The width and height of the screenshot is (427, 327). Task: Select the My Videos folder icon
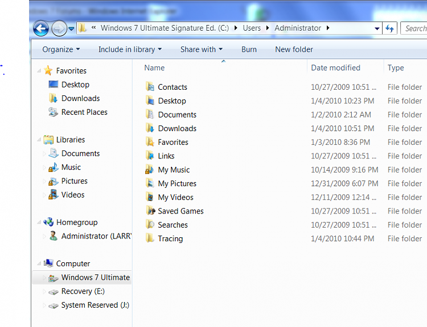(x=150, y=197)
